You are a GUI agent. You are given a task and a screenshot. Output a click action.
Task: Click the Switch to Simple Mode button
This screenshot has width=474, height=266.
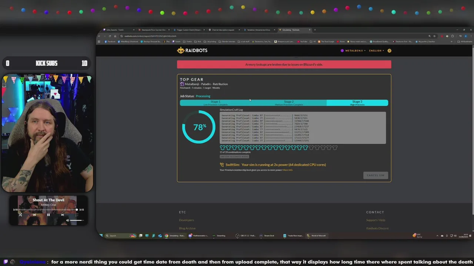[234, 157]
